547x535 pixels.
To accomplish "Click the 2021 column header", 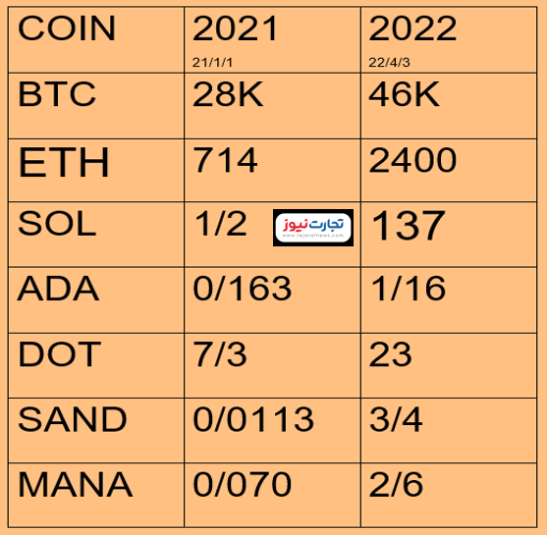I will (272, 40).
